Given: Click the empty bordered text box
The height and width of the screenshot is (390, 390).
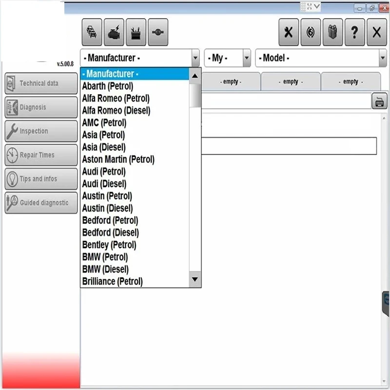Looking at the screenshot, I should point(289,146).
